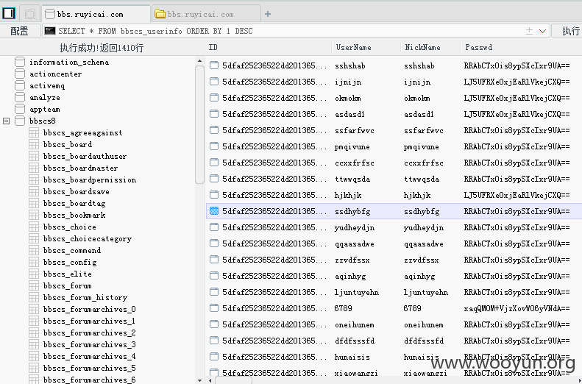
Task: Select the analyze database
Action: [x=45, y=98]
